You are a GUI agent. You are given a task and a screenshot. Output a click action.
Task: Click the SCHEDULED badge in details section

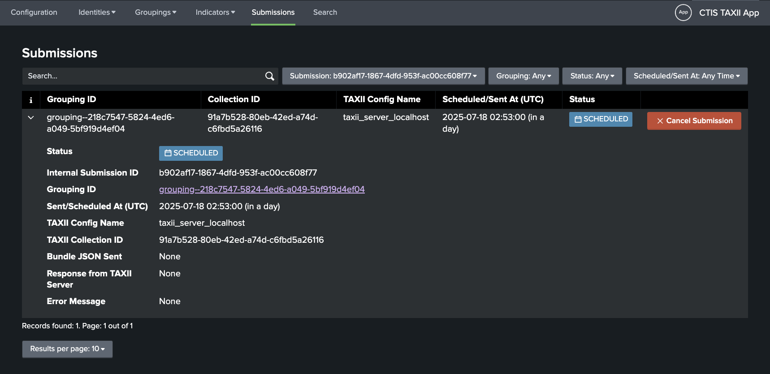(x=191, y=153)
